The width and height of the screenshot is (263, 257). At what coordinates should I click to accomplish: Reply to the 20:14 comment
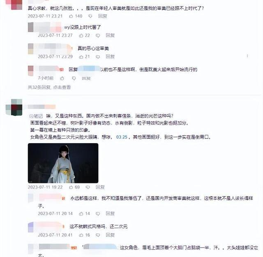(110, 213)
